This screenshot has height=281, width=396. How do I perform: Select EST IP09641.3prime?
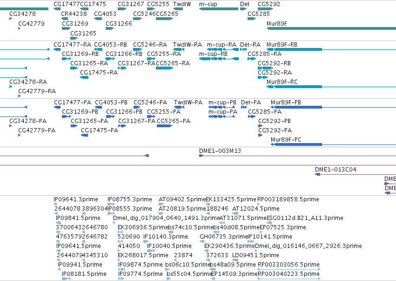pyautogui.click(x=76, y=199)
